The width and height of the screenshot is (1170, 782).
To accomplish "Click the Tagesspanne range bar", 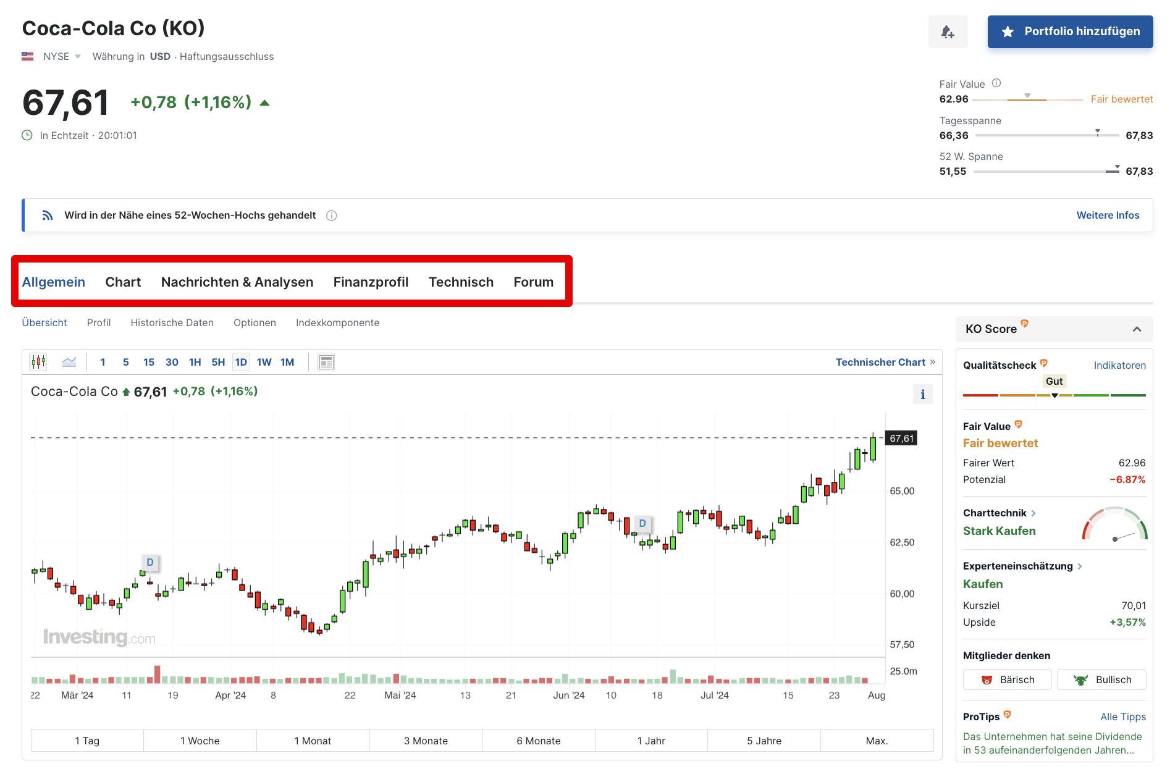I will 1046,135.
